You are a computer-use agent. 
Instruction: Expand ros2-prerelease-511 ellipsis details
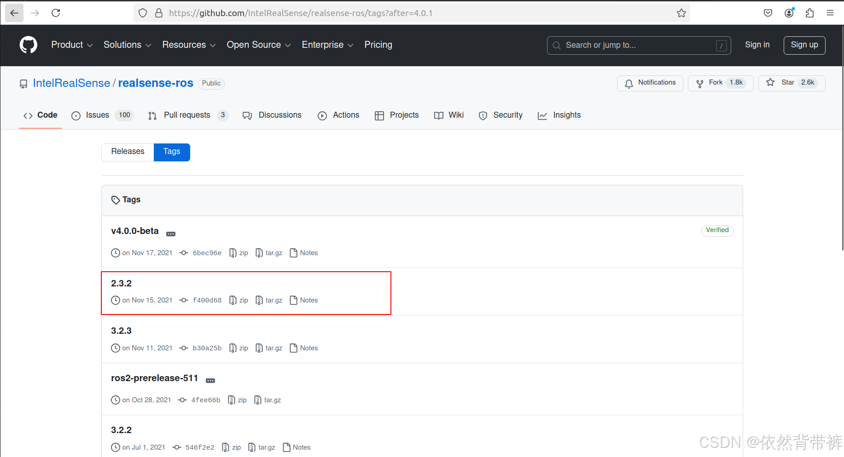click(x=210, y=381)
